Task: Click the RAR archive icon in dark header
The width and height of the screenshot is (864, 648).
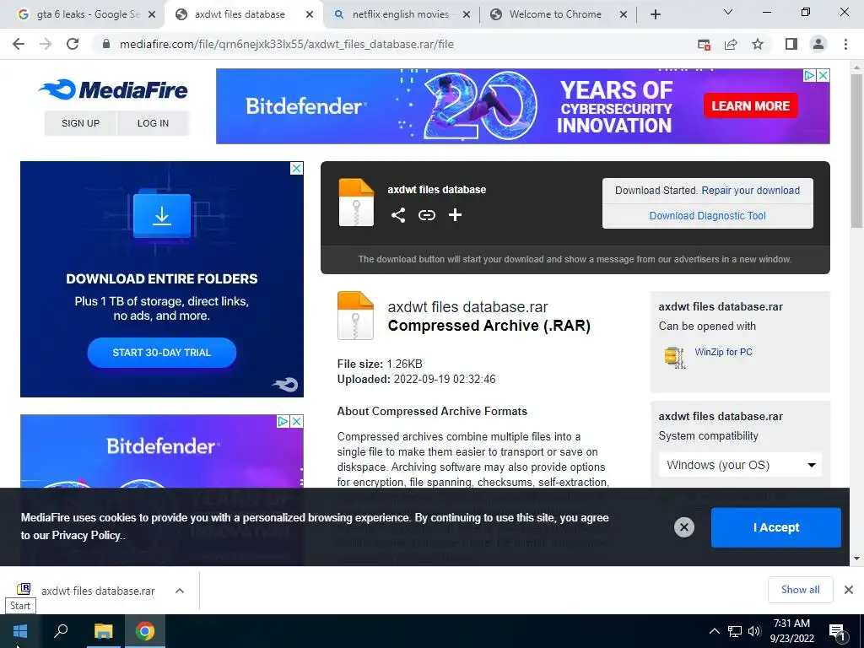Action: coord(356,202)
